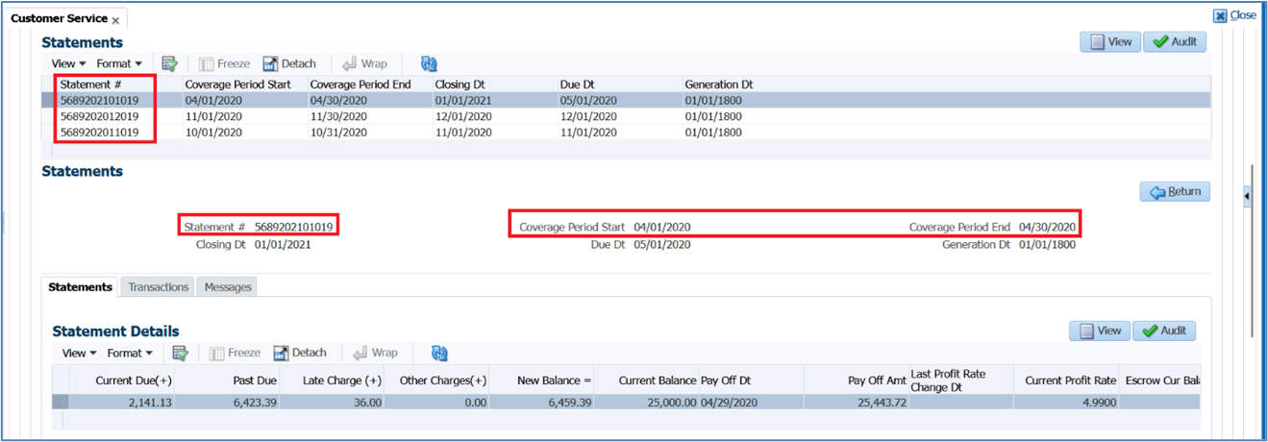The width and height of the screenshot is (1268, 442).
Task: Click Detach in the upper Statements toolbar
Action: point(289,63)
